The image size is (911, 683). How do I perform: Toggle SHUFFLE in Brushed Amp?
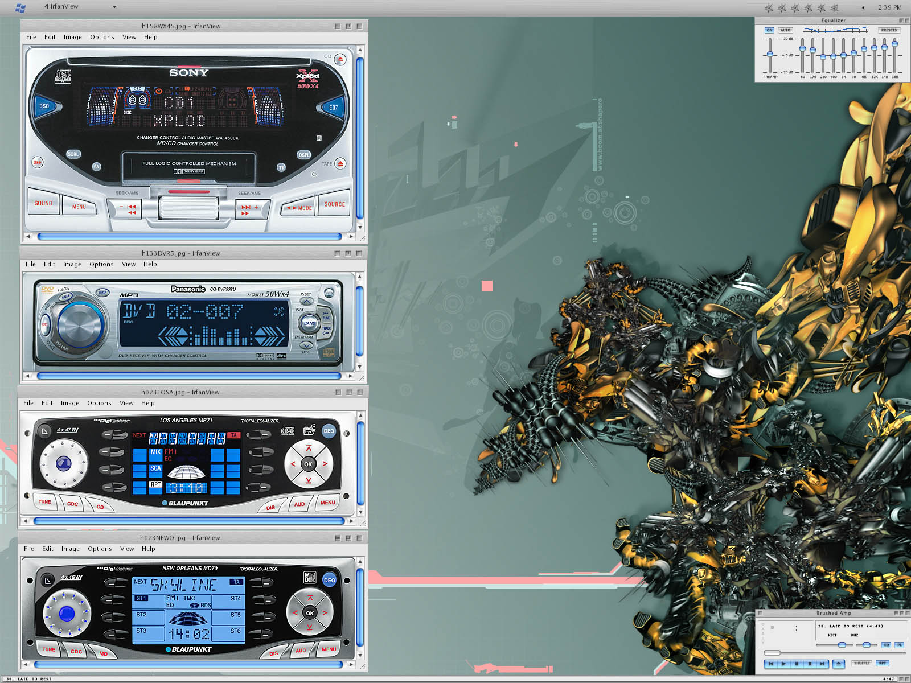point(862,663)
